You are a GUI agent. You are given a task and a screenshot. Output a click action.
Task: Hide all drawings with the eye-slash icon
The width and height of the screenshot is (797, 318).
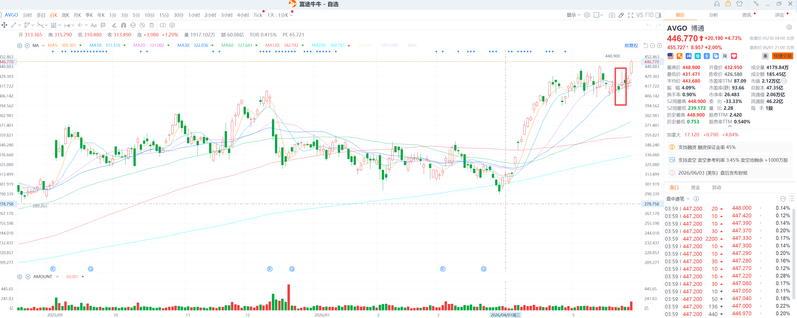[x=142, y=25]
